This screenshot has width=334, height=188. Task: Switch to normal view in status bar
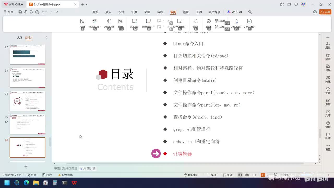[x=240, y=175]
